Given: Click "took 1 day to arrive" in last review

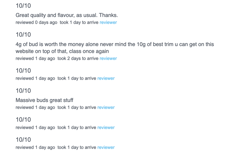Looking at the screenshot, I should pos(77,148).
